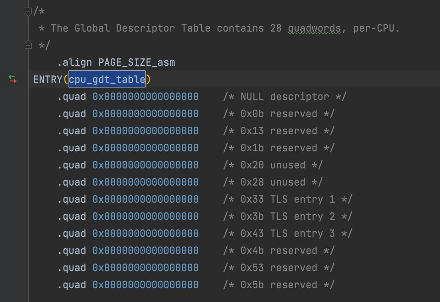Click the word quadwords with squiggly underline
The image size is (440, 302).
(315, 28)
